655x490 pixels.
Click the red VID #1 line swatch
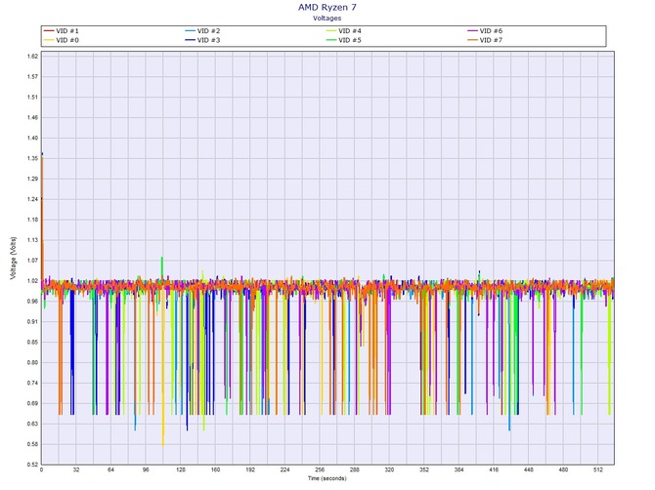click(49, 31)
